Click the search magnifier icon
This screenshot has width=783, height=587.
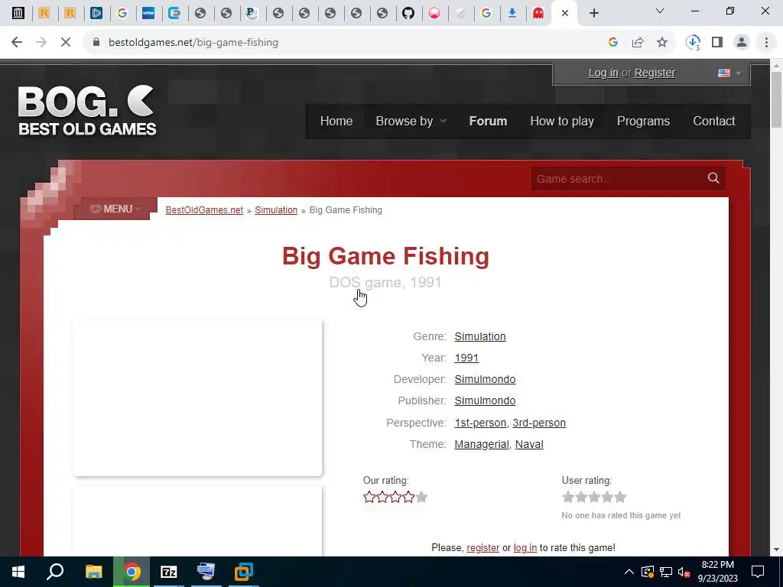coord(713,178)
